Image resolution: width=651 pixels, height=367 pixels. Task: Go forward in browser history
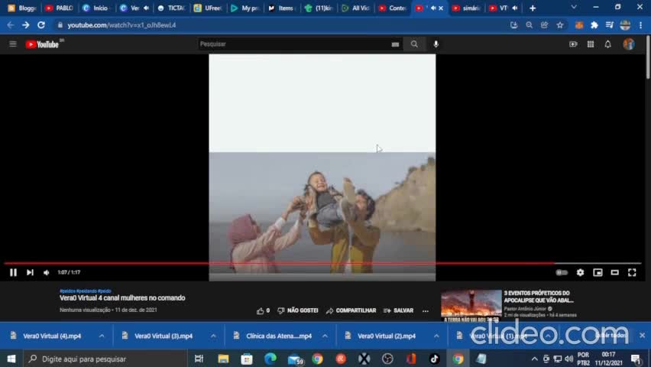[x=26, y=25]
